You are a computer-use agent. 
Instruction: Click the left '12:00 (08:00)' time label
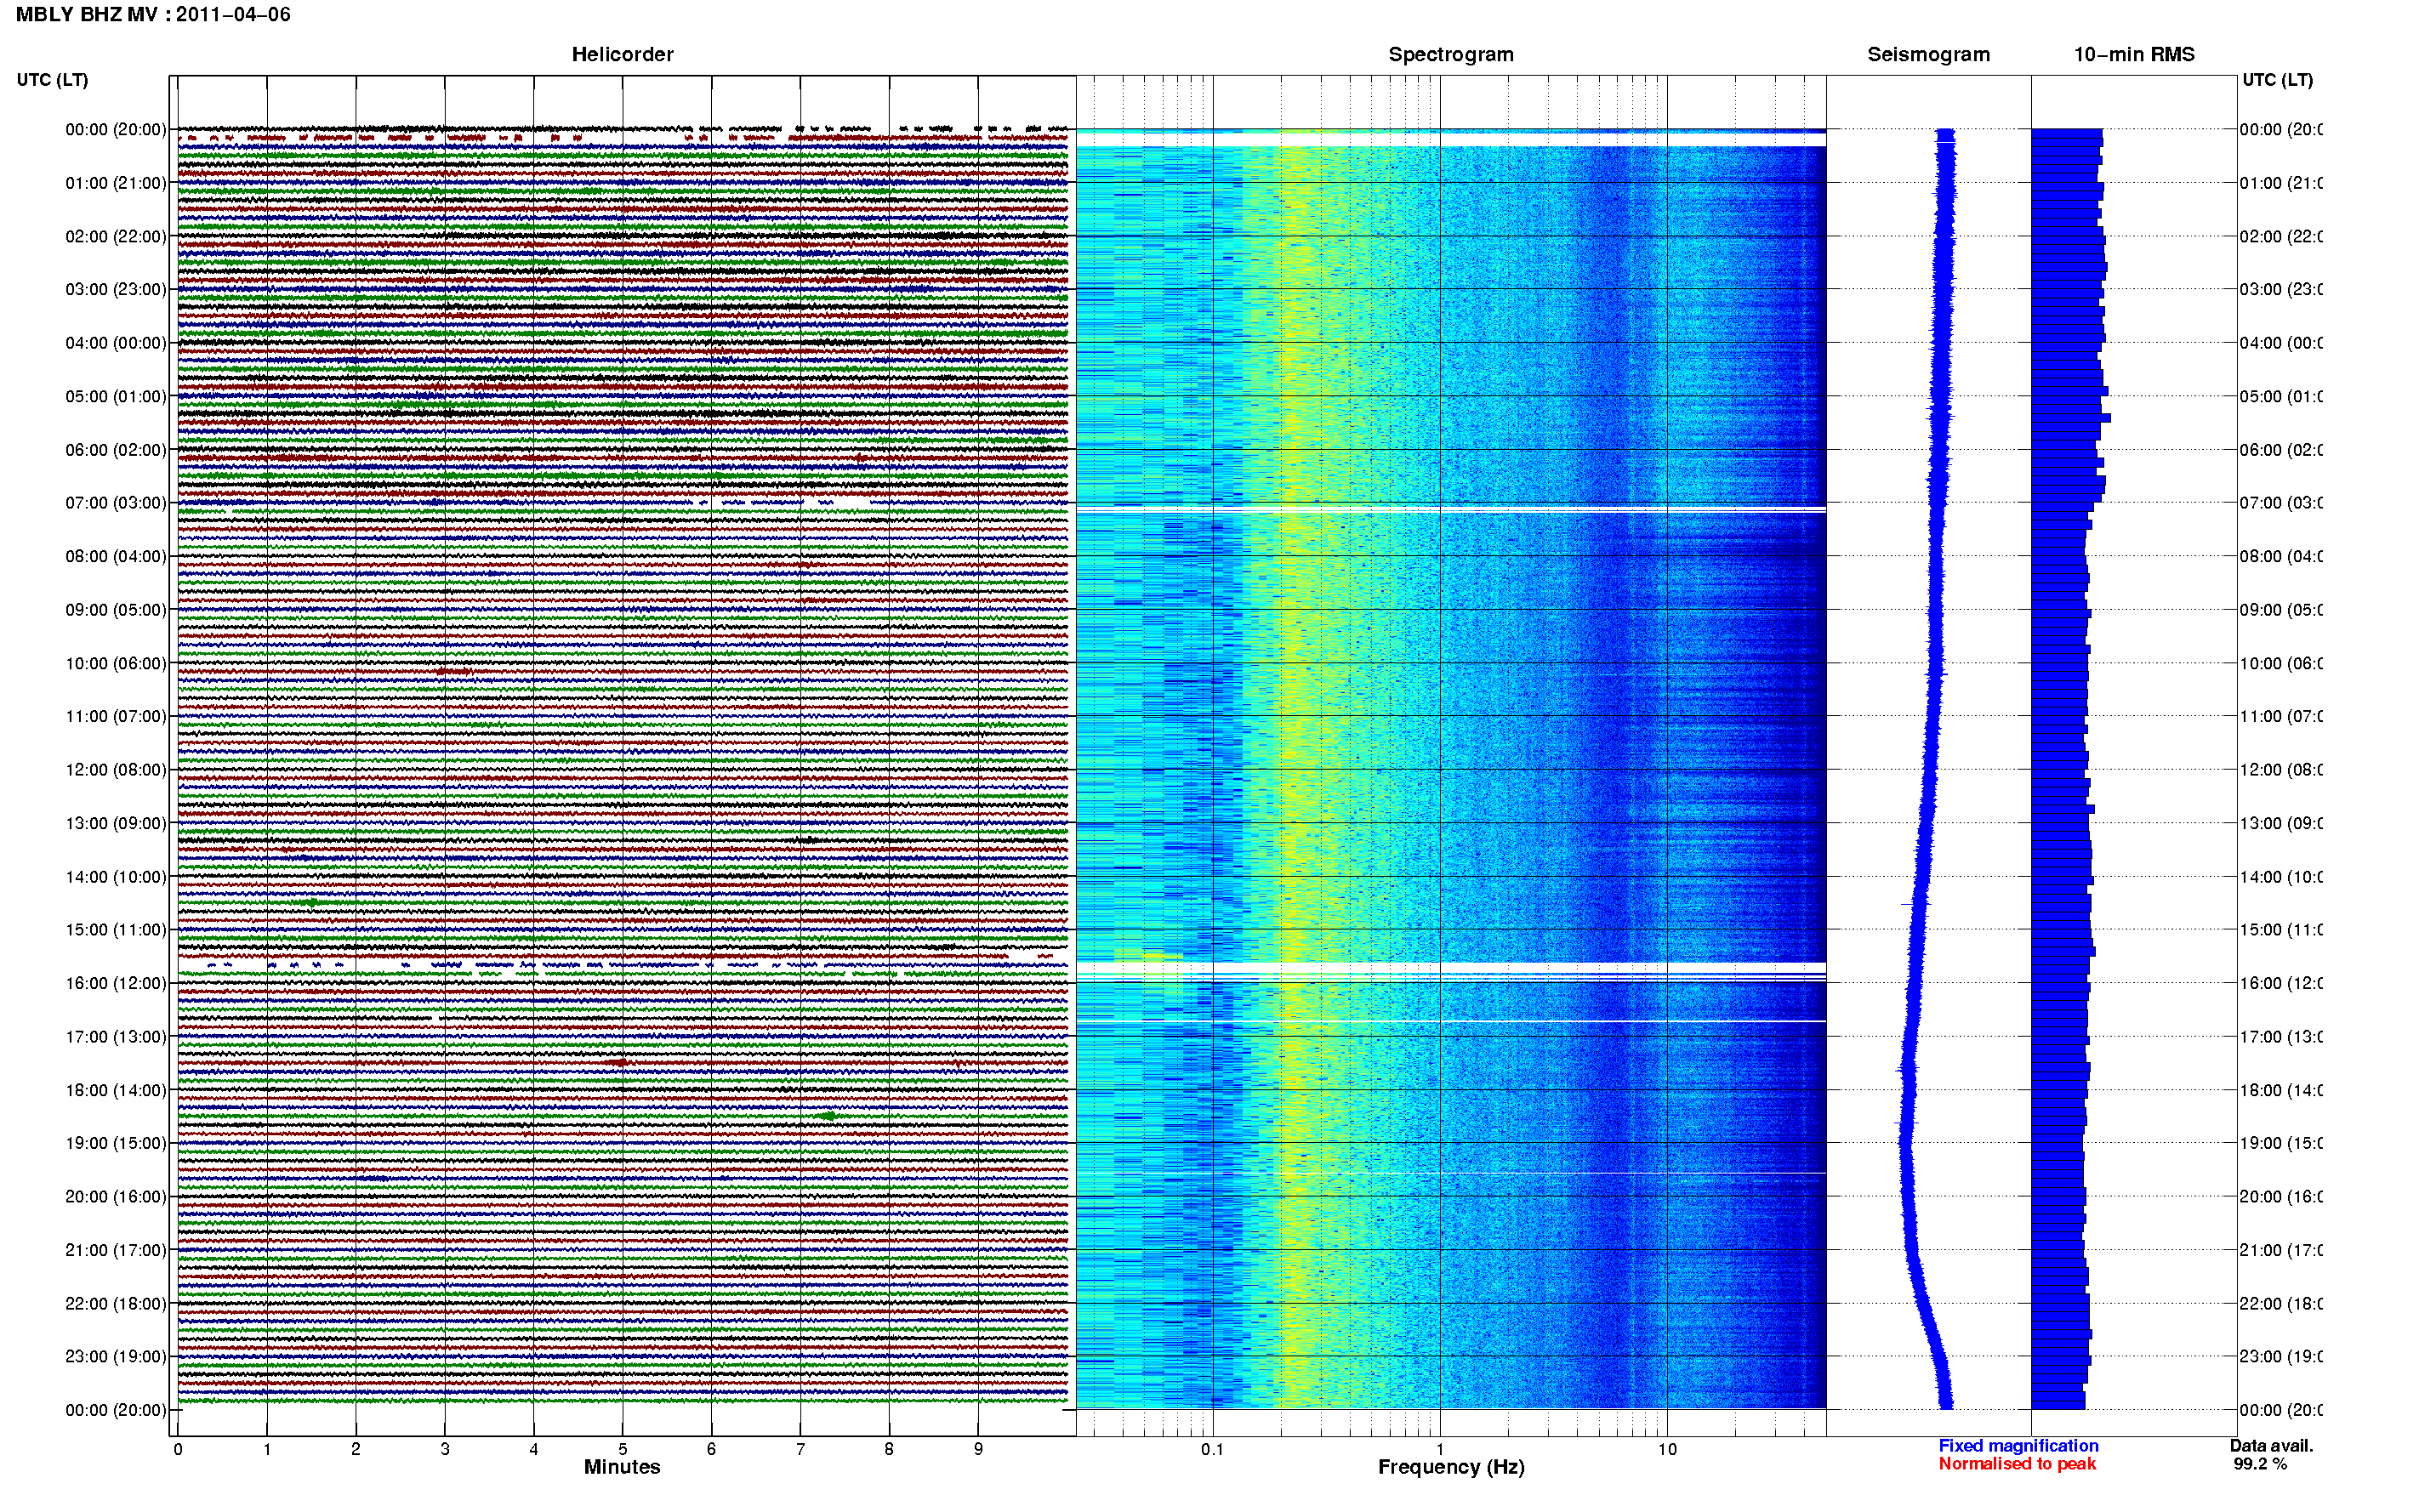[116, 770]
